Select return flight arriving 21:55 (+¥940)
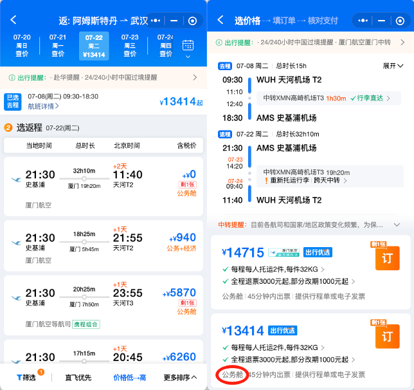Screen dimensions: 414x390 pyautogui.click(x=104, y=246)
